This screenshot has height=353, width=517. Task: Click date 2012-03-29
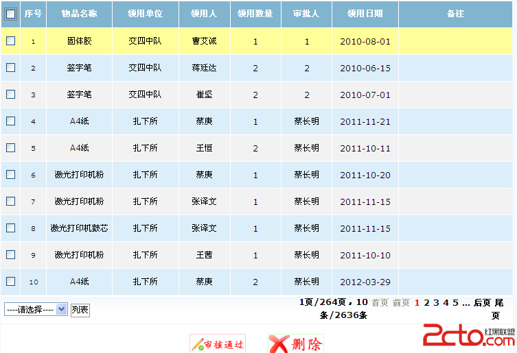[x=365, y=282]
